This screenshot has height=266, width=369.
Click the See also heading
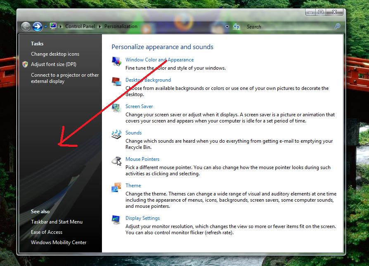[x=40, y=212]
